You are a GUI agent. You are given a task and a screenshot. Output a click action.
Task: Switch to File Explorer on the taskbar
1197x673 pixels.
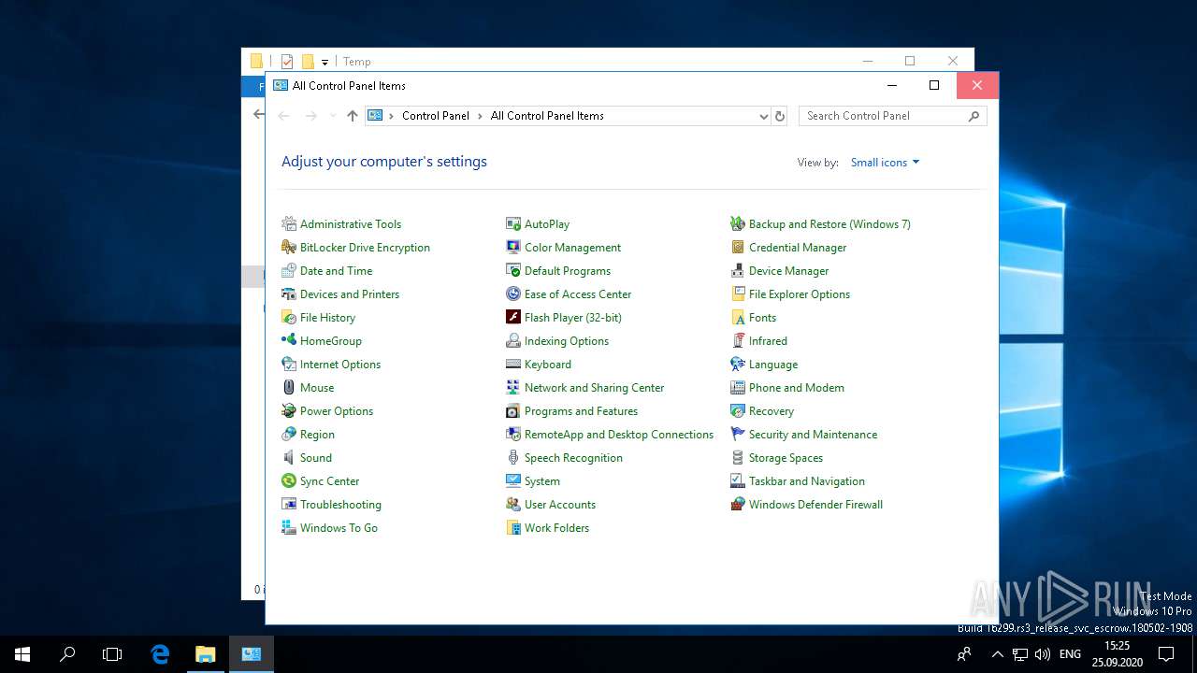(205, 654)
